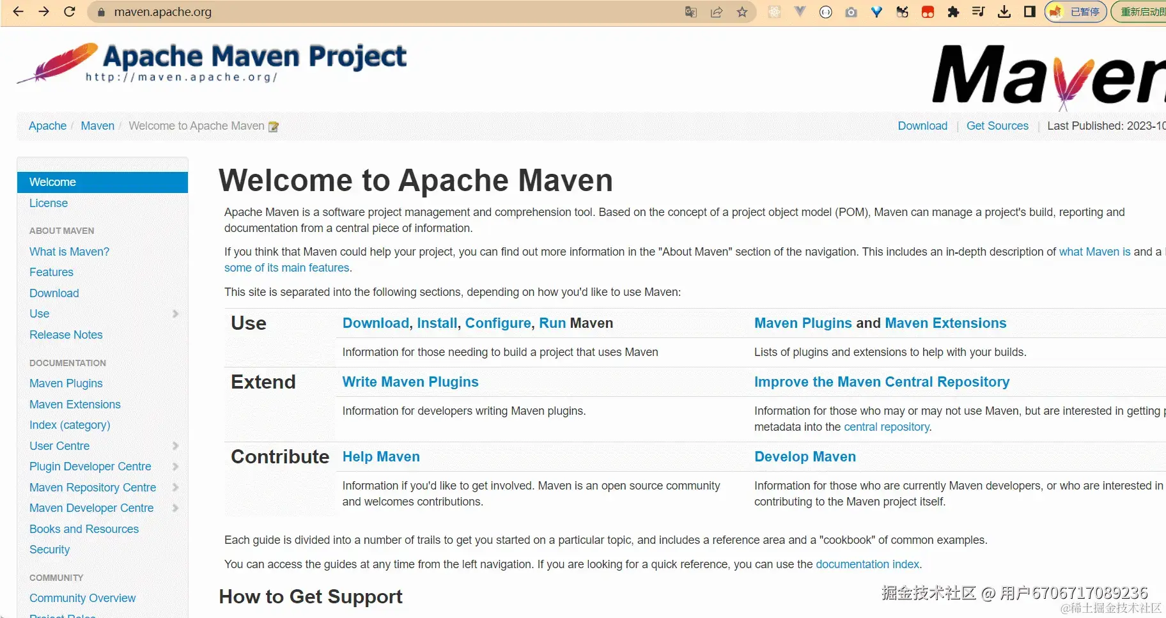The image size is (1166, 618).
Task: Open the Write Maven Plugins link
Action: pyautogui.click(x=410, y=382)
